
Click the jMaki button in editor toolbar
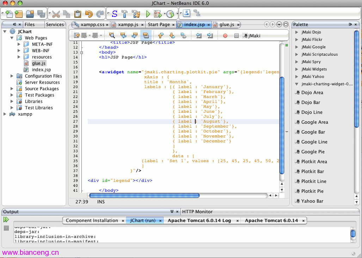(x=252, y=36)
